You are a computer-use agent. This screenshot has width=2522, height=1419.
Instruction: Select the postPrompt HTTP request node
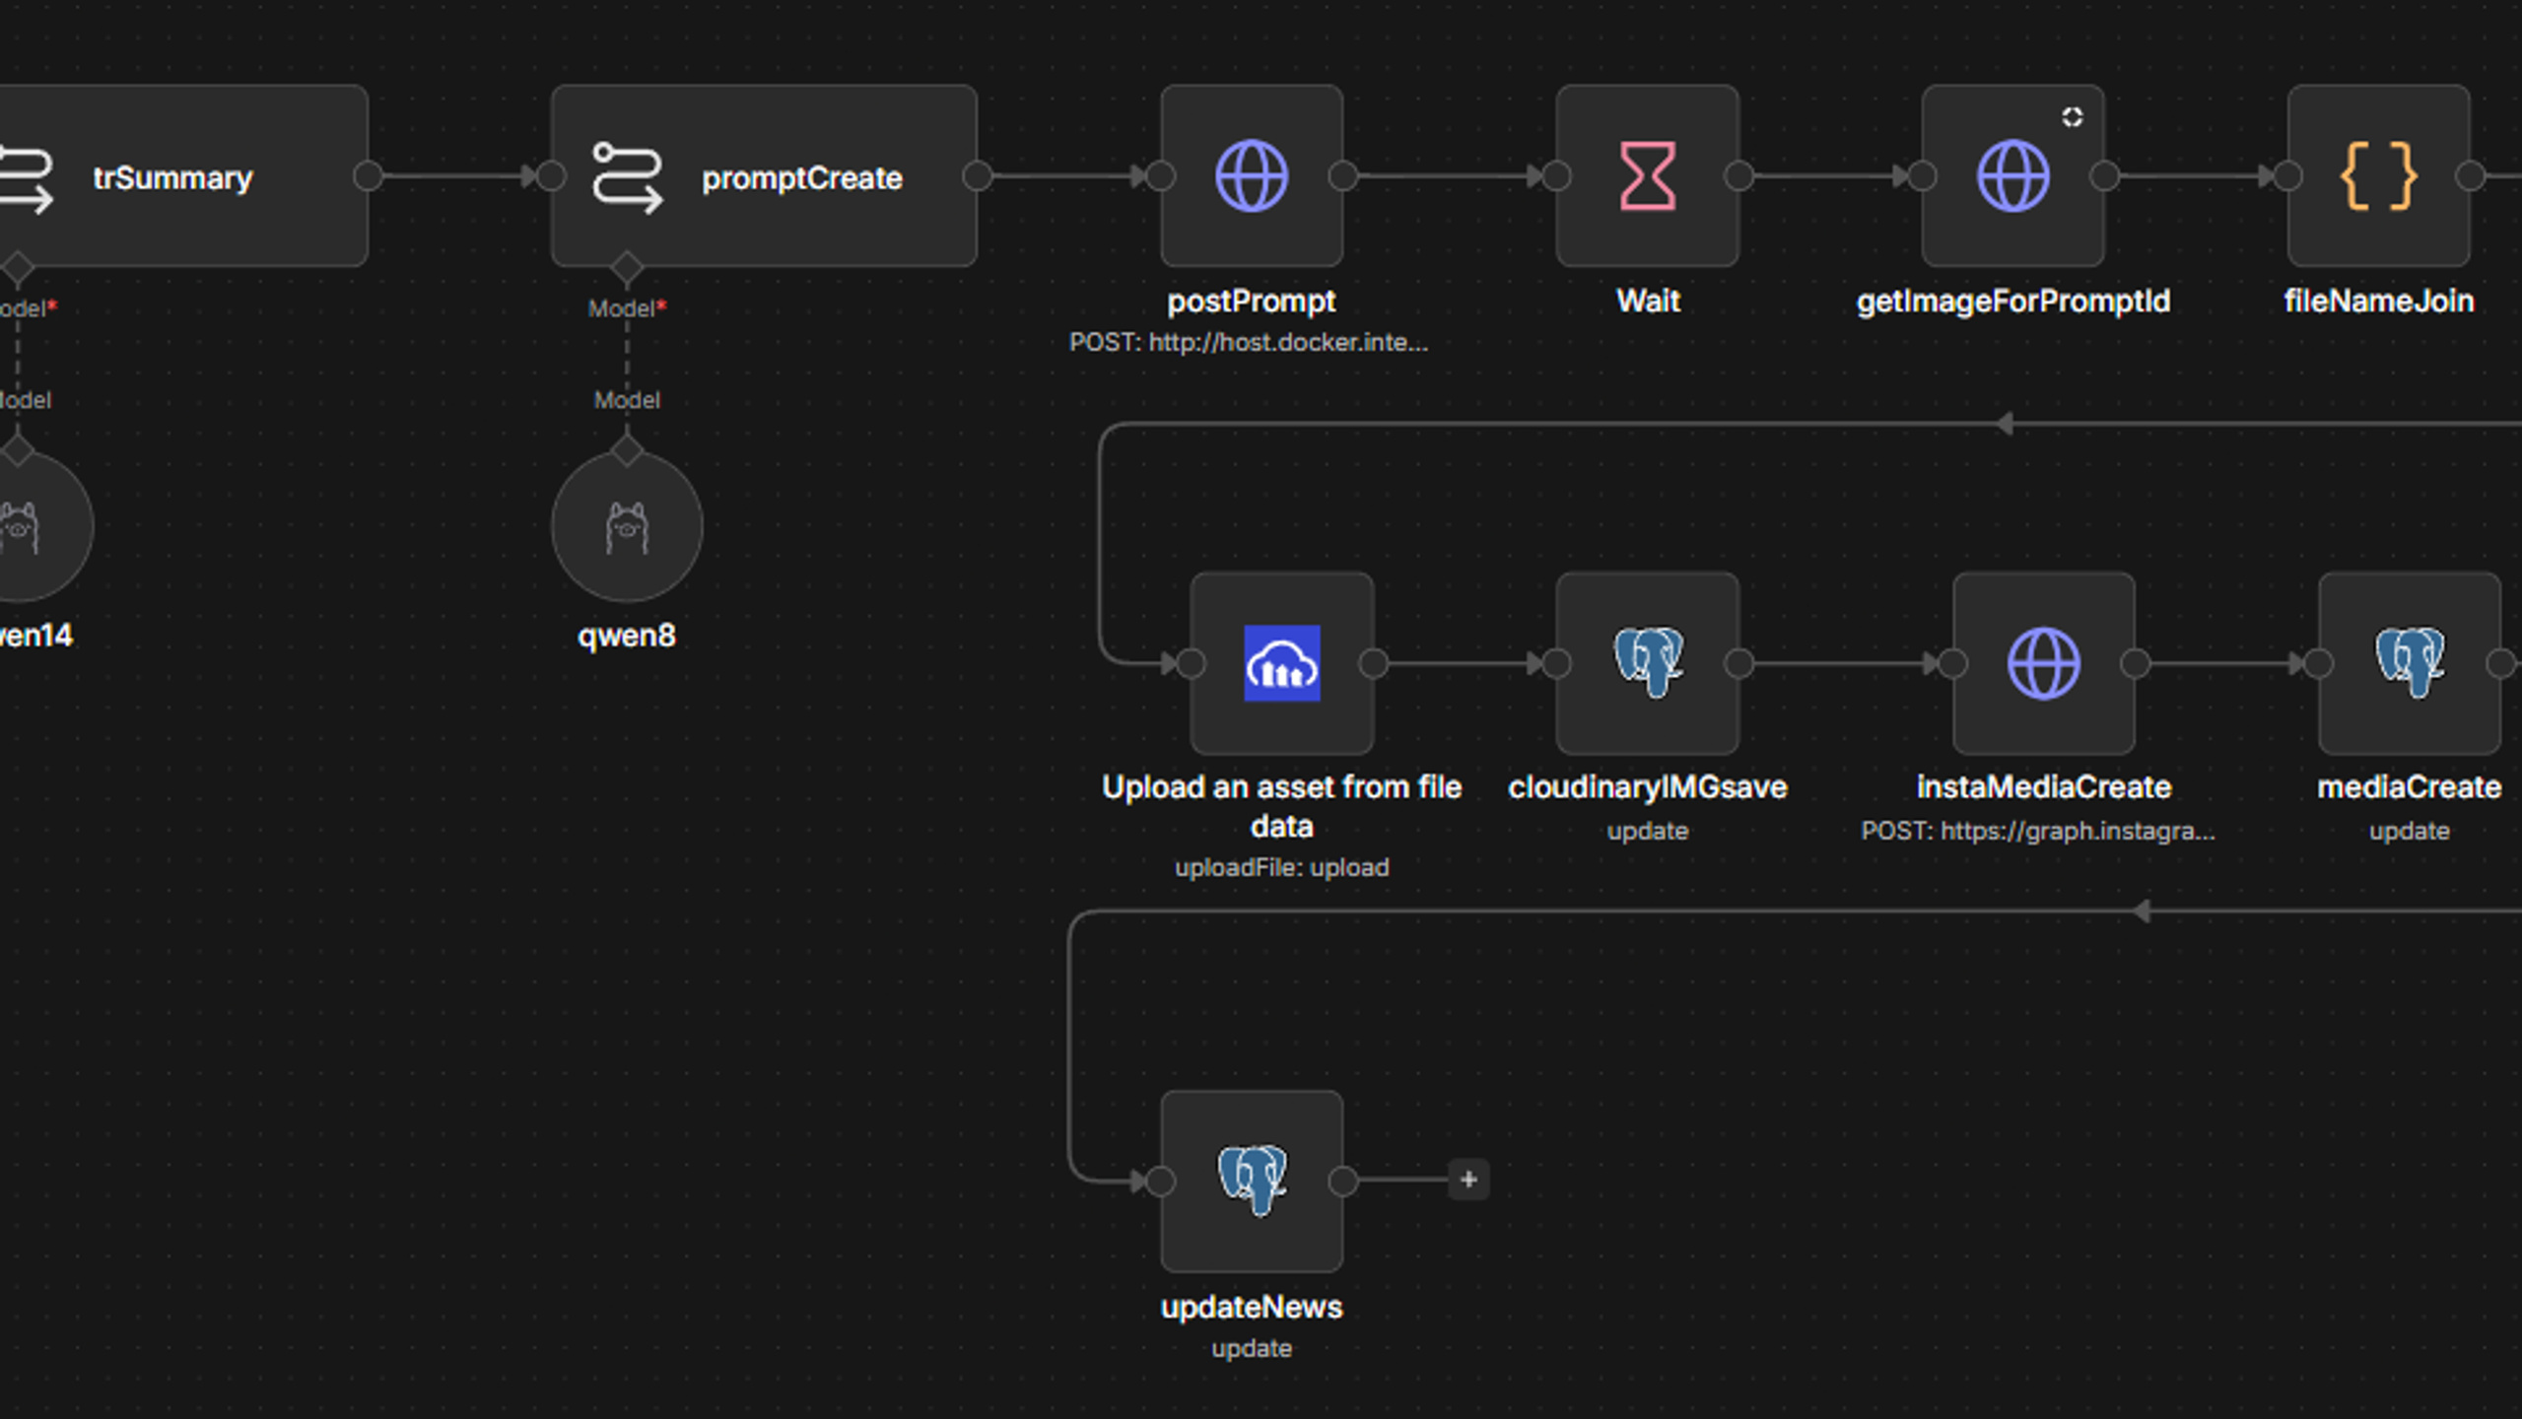tap(1252, 176)
